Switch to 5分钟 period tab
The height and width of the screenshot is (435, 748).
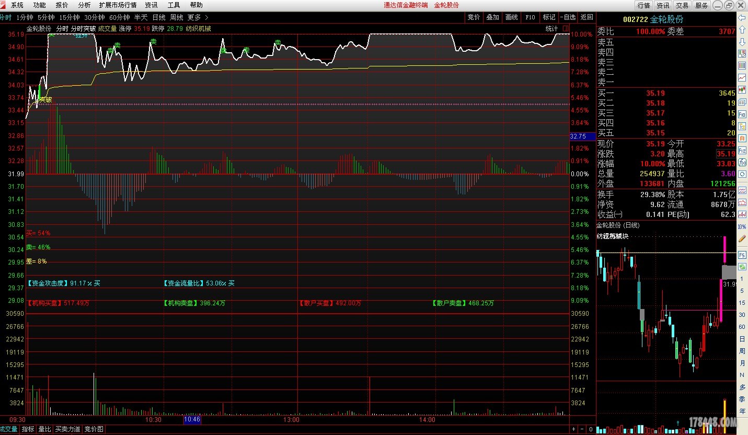46,17
